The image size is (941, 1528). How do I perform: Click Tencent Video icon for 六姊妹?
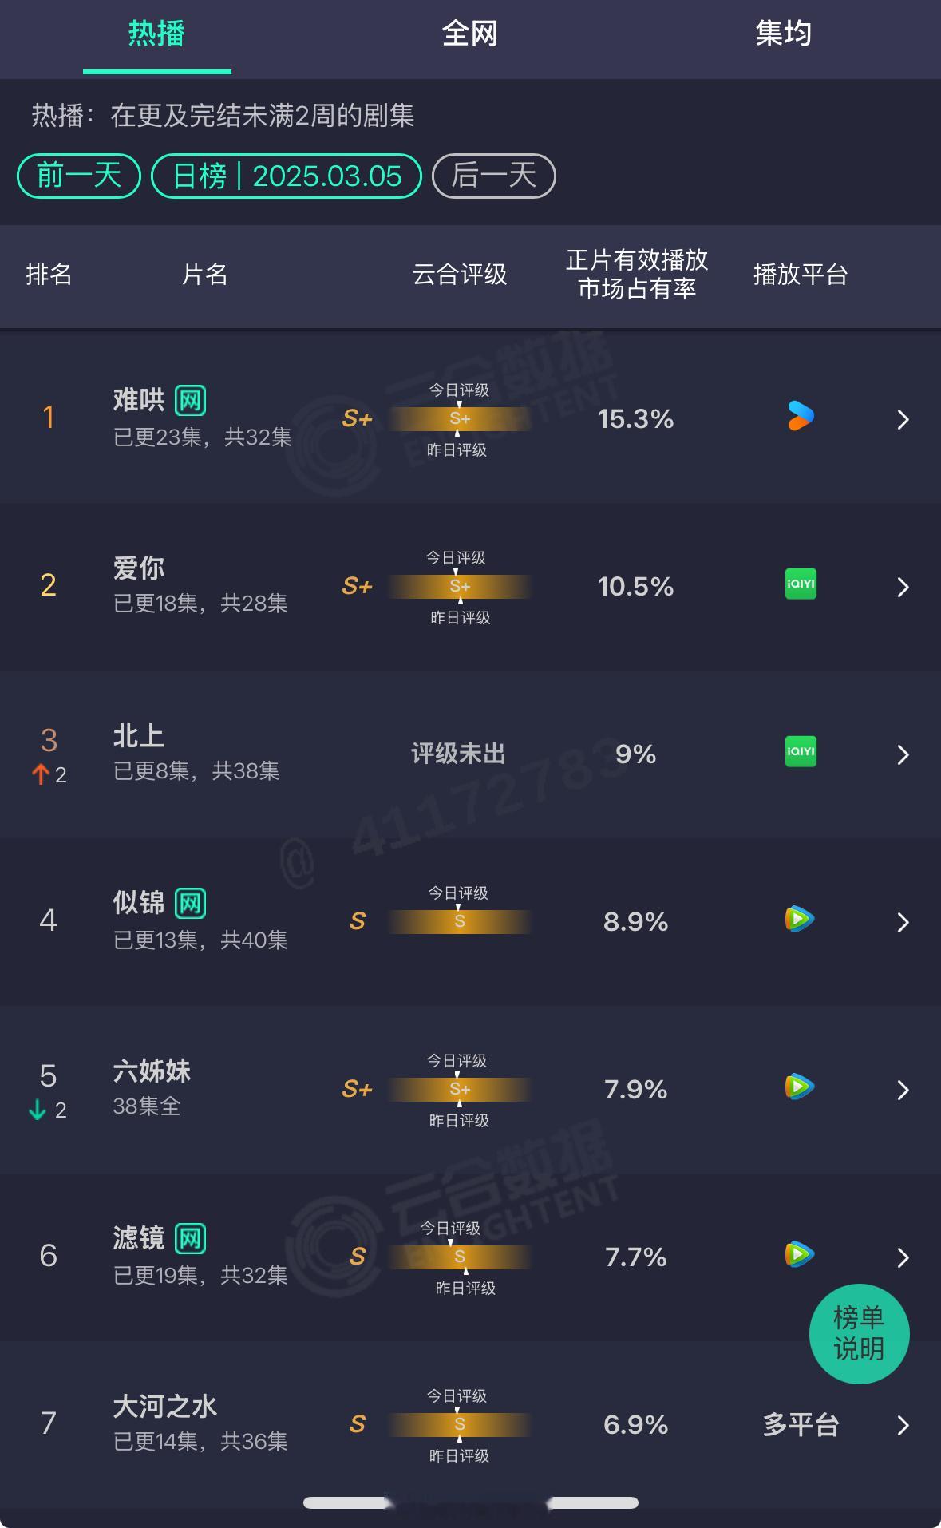click(x=800, y=1087)
